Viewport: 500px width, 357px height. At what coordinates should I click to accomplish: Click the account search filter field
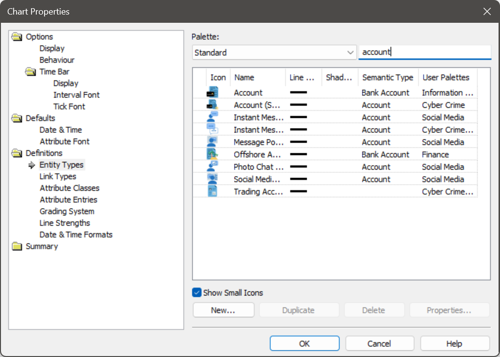[424, 52]
